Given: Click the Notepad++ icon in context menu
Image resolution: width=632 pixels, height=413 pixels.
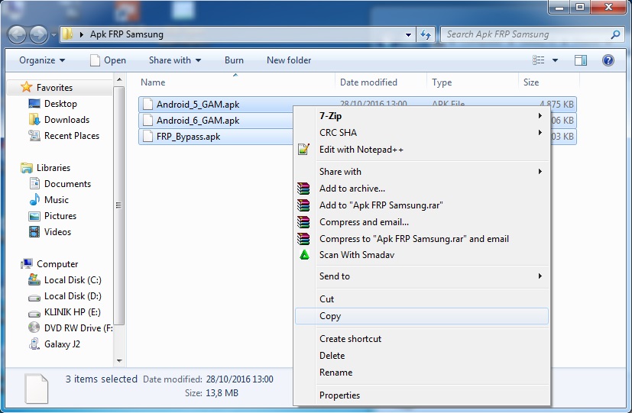Looking at the screenshot, I should (x=303, y=150).
